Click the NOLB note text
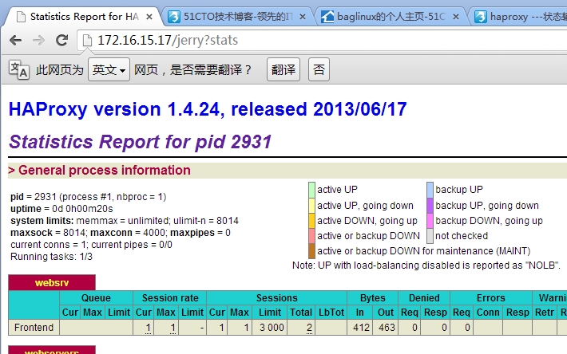This screenshot has width=567, height=354. pos(426,265)
